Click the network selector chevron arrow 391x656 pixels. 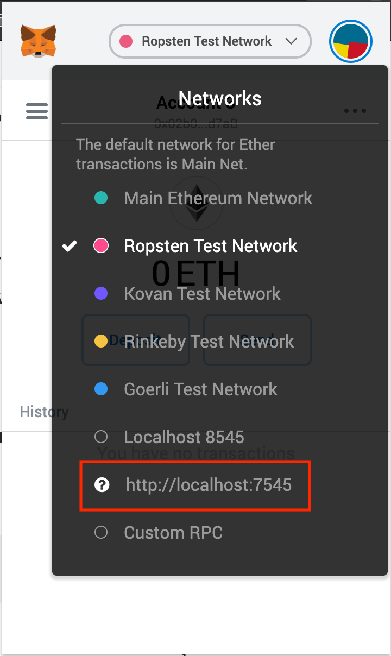pyautogui.click(x=291, y=41)
